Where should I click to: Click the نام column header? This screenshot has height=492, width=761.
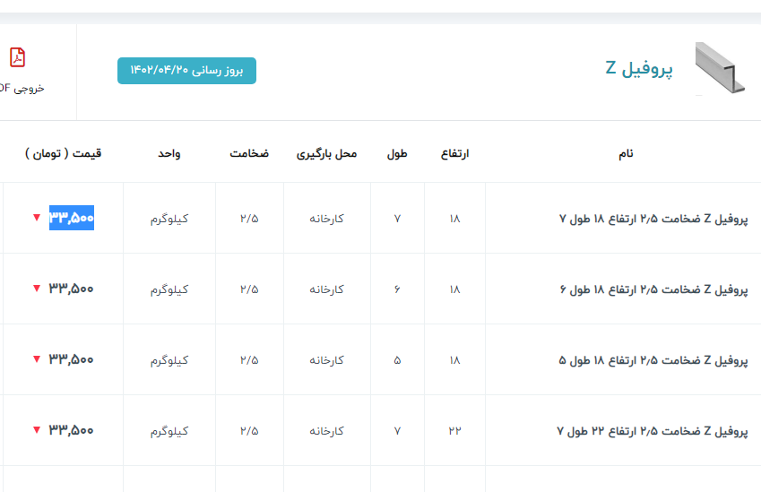pyautogui.click(x=626, y=154)
